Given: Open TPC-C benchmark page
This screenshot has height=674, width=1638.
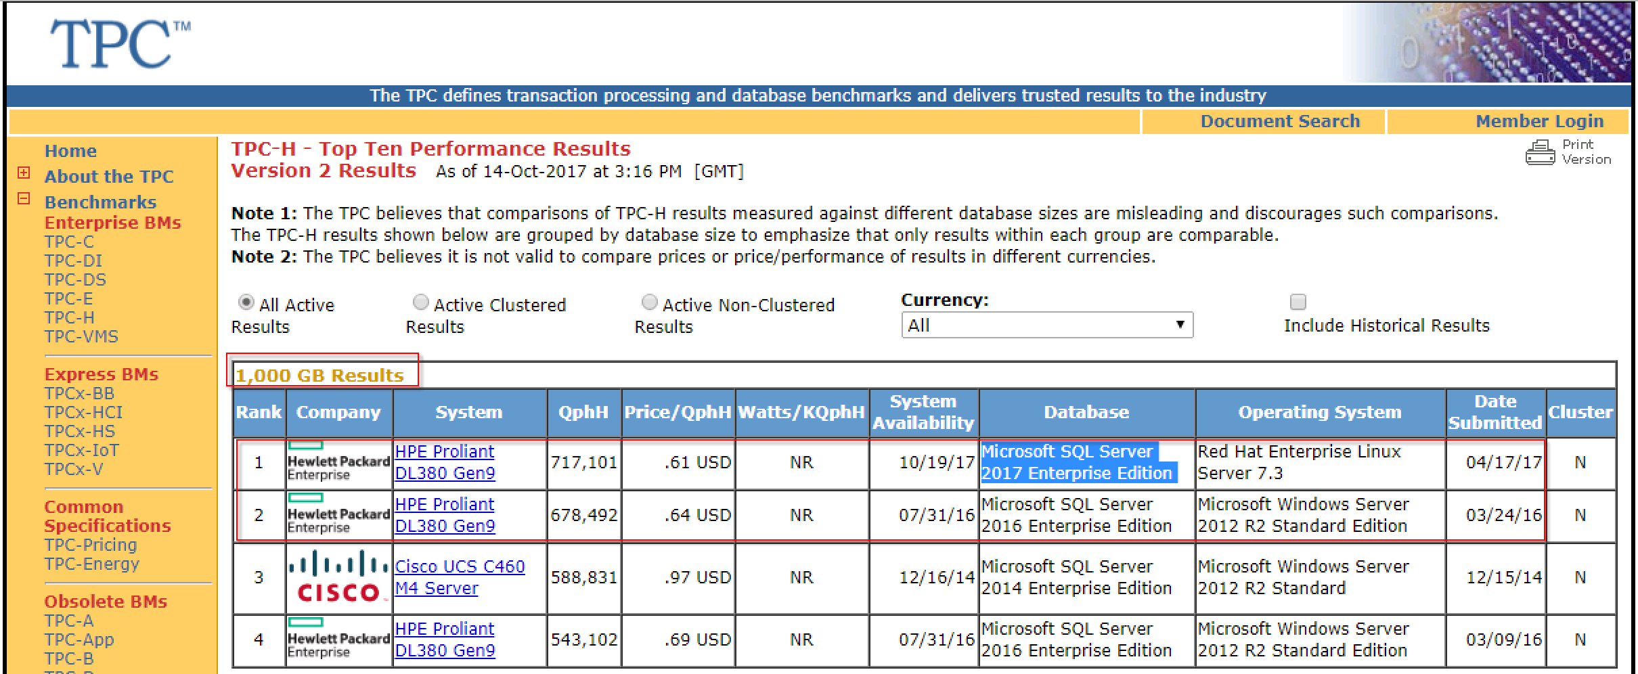Looking at the screenshot, I should click(x=69, y=242).
